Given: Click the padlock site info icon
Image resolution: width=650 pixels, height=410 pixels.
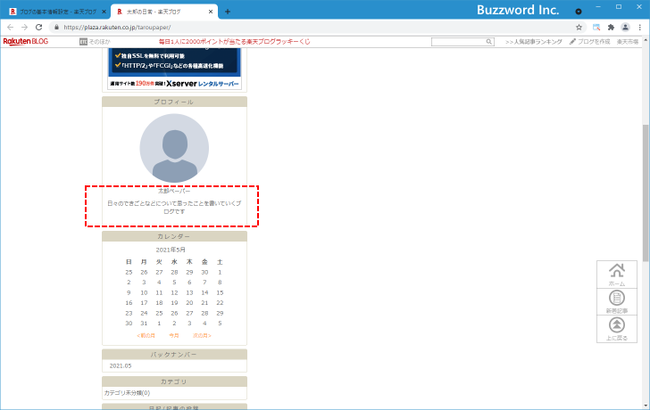Looking at the screenshot, I should (57, 28).
